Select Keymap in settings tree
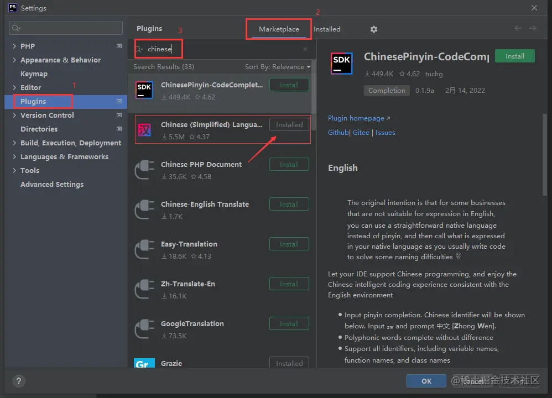552x398 pixels. (x=34, y=74)
